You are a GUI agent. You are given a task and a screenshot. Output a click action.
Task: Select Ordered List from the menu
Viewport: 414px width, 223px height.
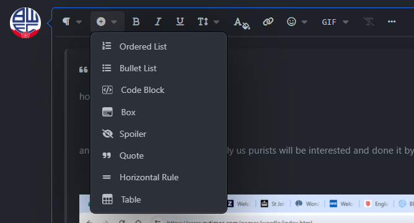(159, 46)
